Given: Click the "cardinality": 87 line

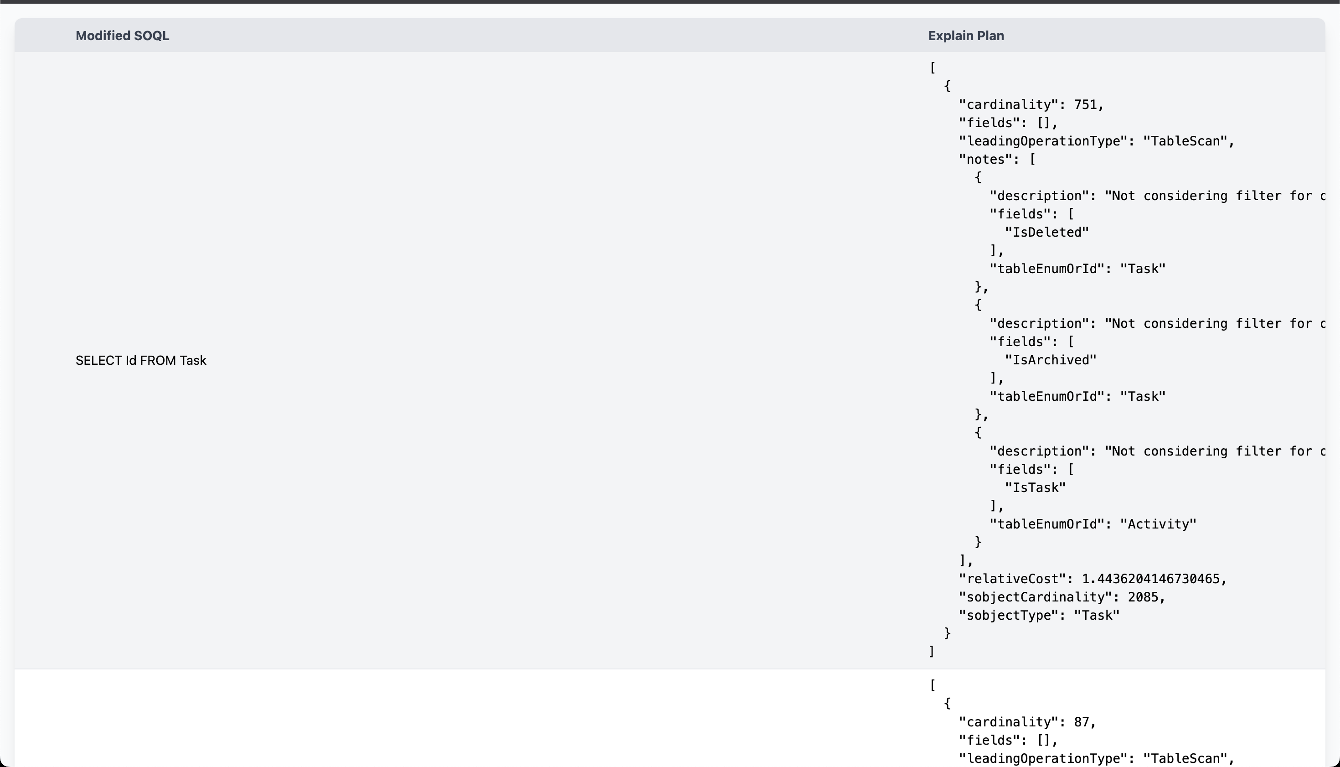Looking at the screenshot, I should click(1027, 722).
